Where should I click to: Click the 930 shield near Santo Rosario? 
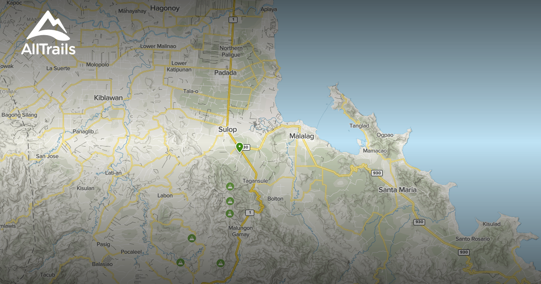pos(464,252)
